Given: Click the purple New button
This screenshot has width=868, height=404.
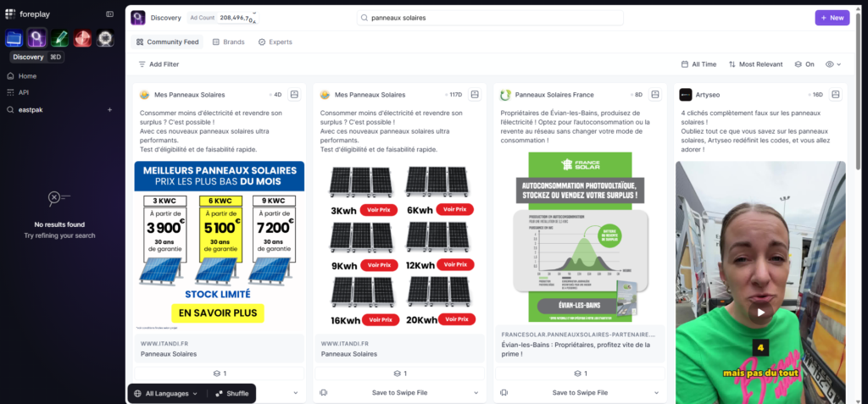Looking at the screenshot, I should click(x=832, y=18).
